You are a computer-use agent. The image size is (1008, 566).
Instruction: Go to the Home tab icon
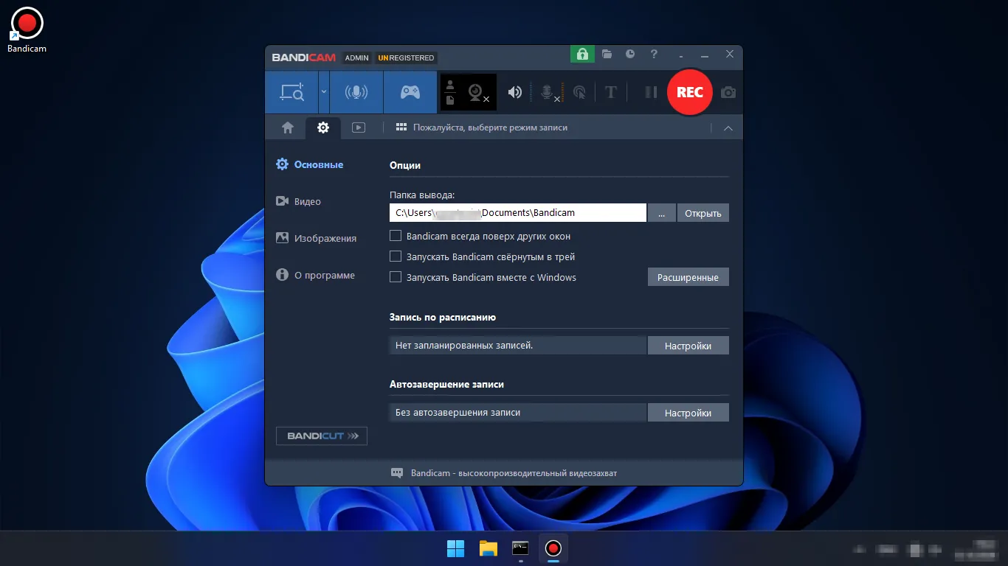coord(288,127)
